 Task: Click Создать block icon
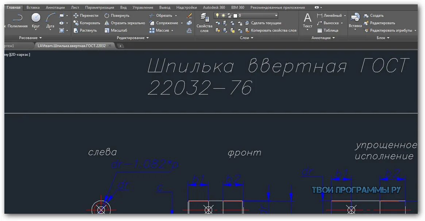(366, 16)
